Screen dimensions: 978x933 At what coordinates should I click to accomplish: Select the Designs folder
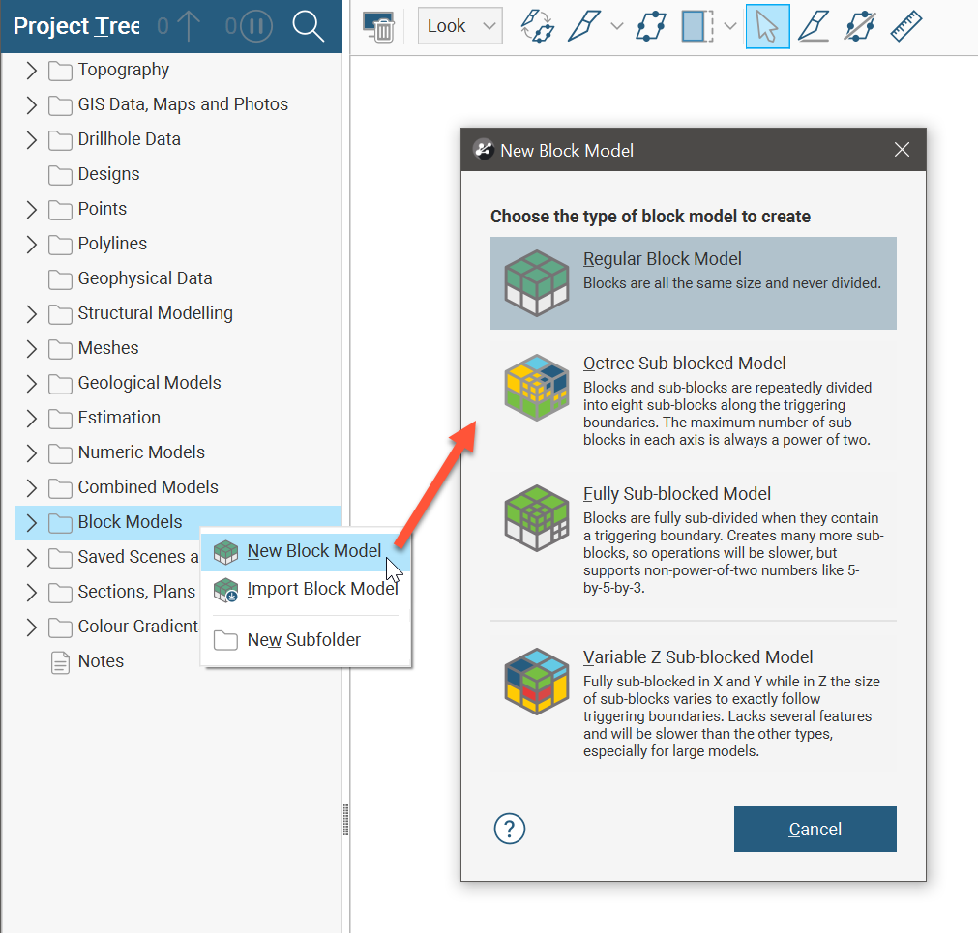(x=108, y=174)
